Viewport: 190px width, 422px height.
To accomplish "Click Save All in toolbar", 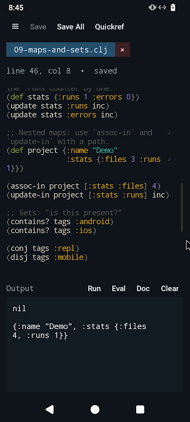I will pyautogui.click(x=71, y=27).
